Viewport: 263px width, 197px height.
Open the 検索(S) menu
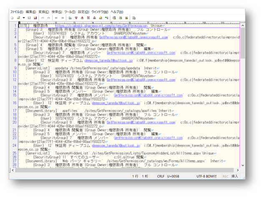click(x=57, y=12)
